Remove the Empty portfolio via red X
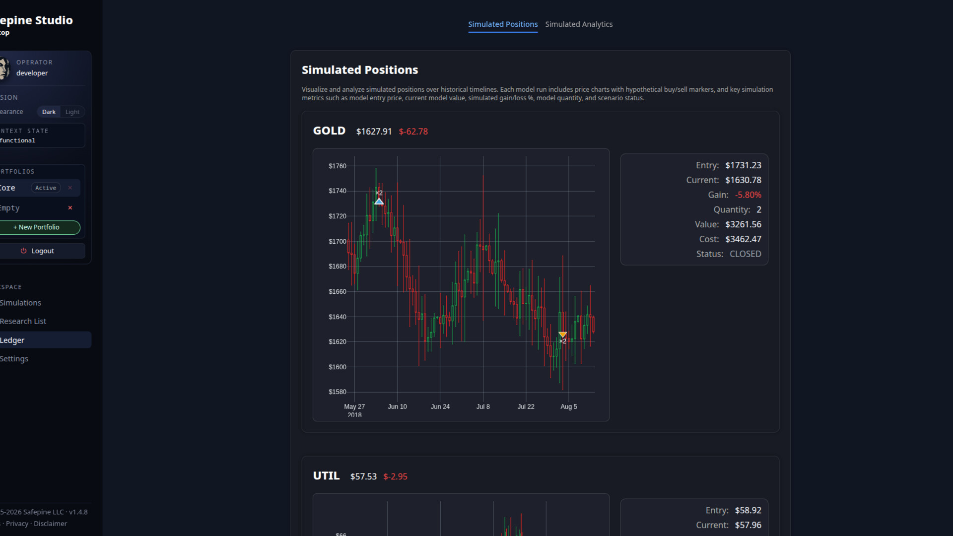The width and height of the screenshot is (953, 536). click(x=70, y=208)
